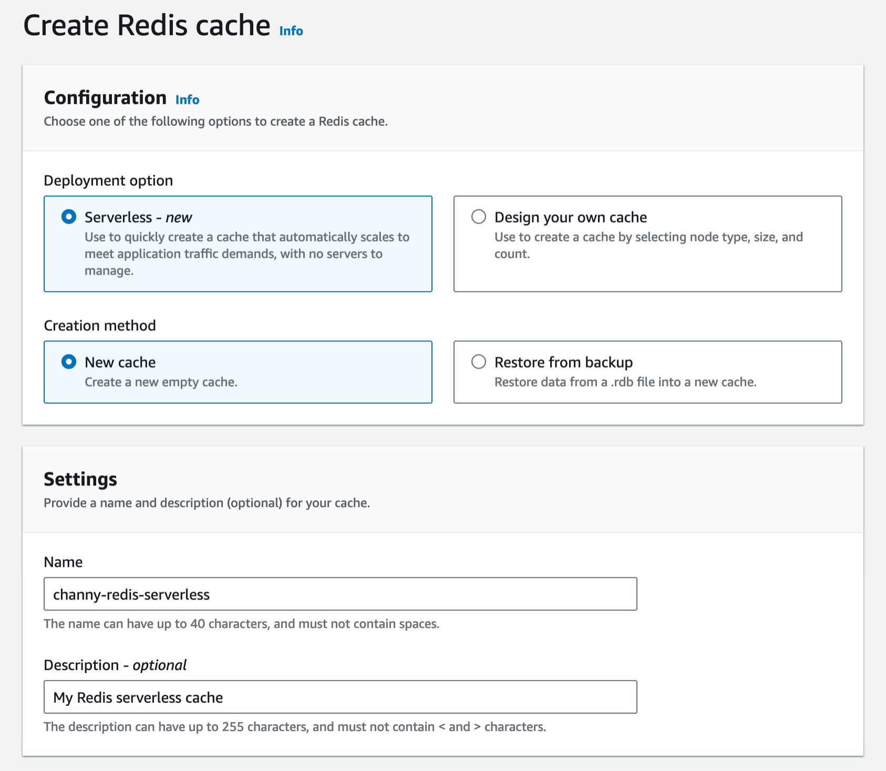The height and width of the screenshot is (771, 886).
Task: Click the "Serverless - new" option title
Action: point(138,217)
